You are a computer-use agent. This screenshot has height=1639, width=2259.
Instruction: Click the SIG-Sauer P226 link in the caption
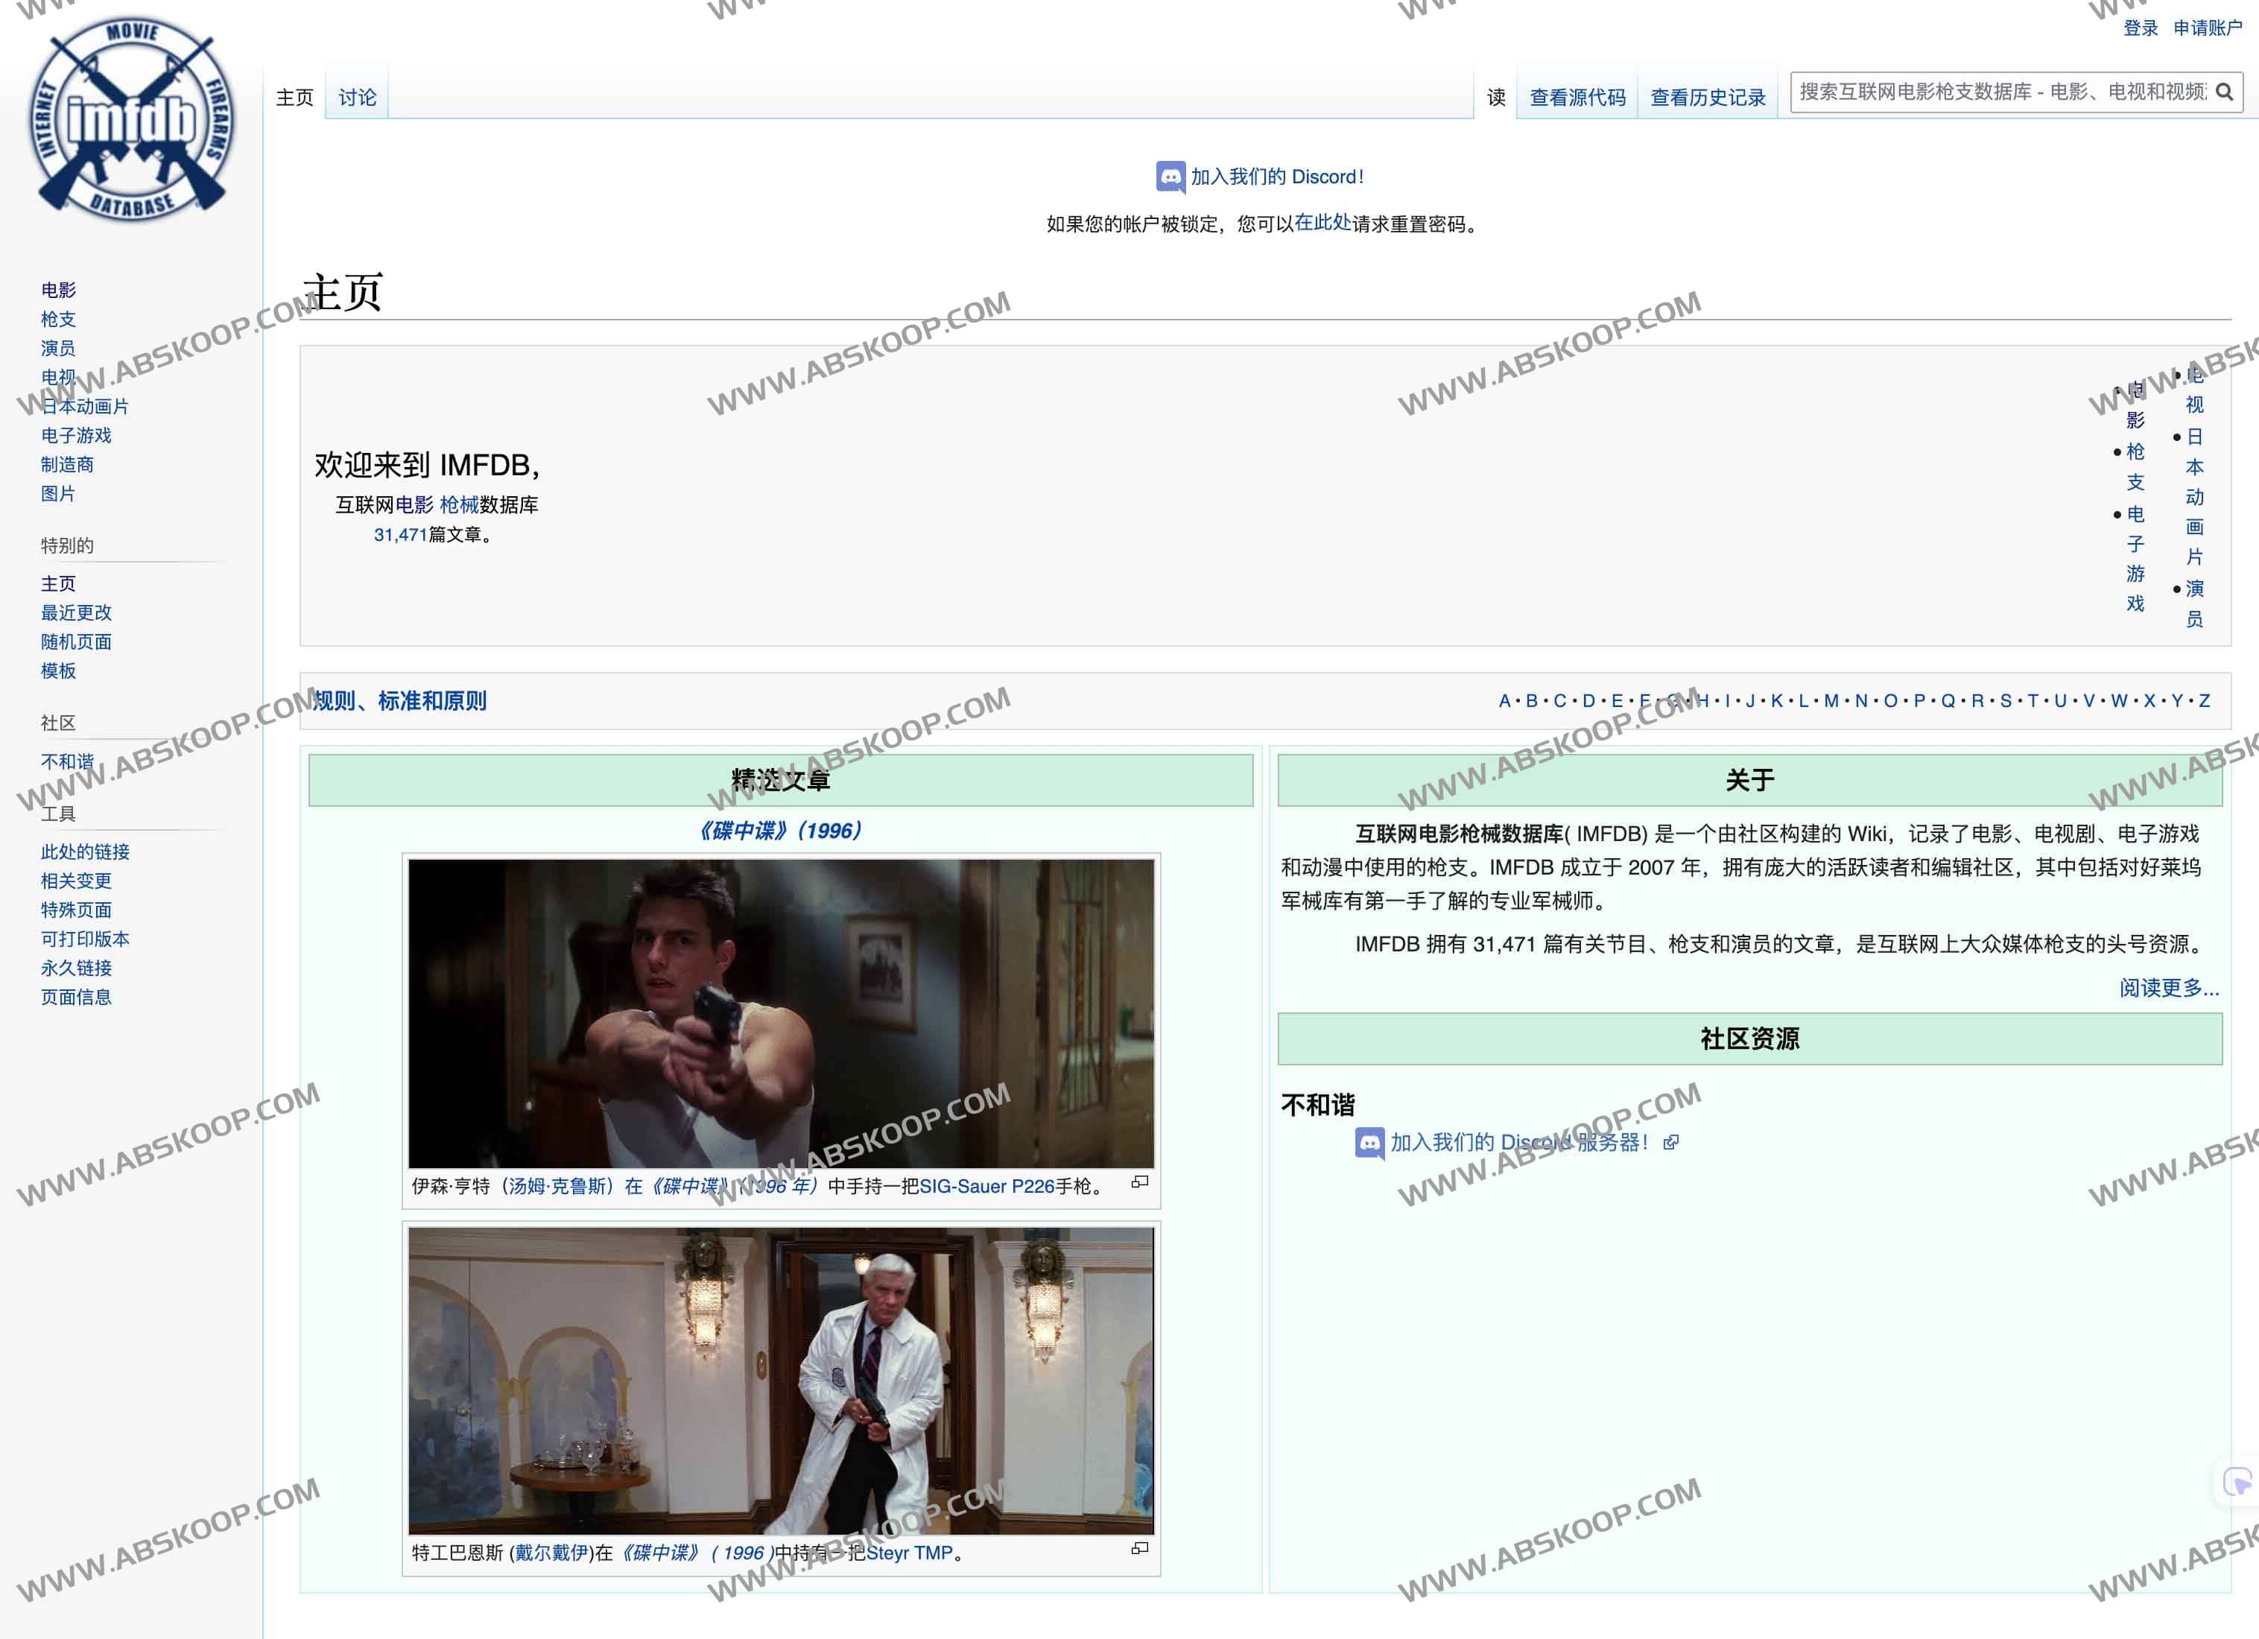(986, 1187)
